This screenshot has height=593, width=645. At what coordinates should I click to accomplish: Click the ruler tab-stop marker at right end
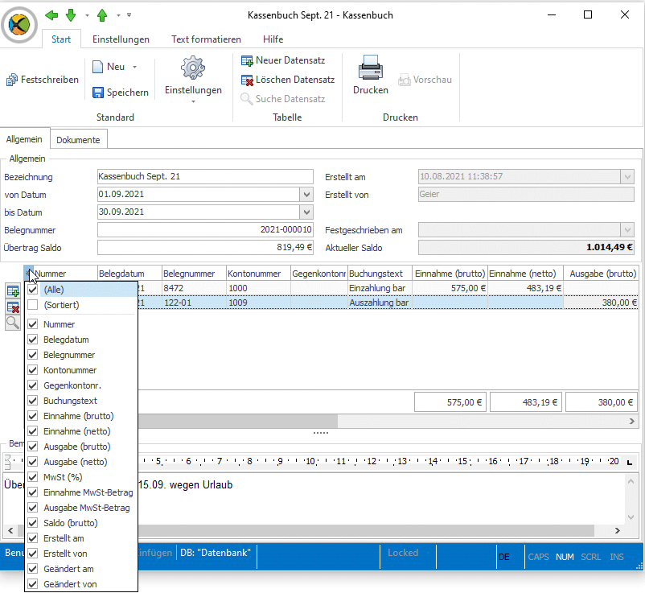[630, 462]
